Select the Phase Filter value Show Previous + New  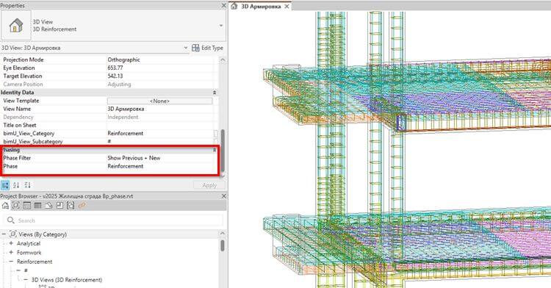160,158
